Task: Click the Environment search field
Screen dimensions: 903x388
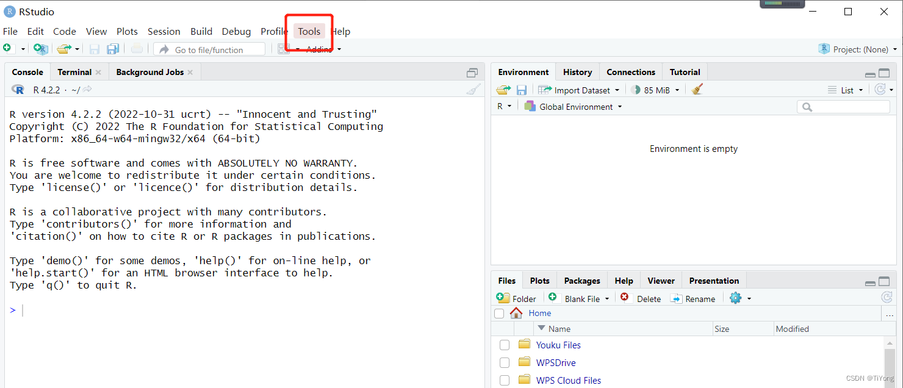Action: pos(843,107)
